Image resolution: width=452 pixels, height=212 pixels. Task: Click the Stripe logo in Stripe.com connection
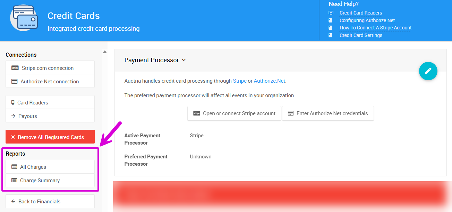pyautogui.click(x=15, y=68)
